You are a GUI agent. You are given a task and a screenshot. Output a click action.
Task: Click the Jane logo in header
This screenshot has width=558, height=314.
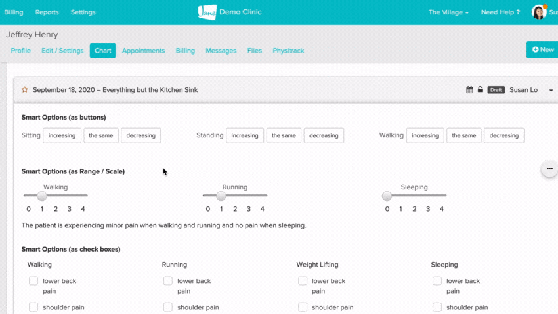(x=207, y=12)
